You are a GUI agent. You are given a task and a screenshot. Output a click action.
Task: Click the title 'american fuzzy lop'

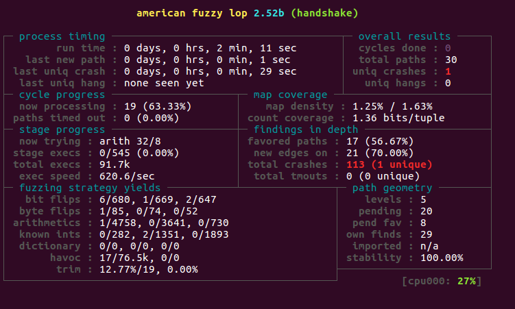click(x=192, y=13)
